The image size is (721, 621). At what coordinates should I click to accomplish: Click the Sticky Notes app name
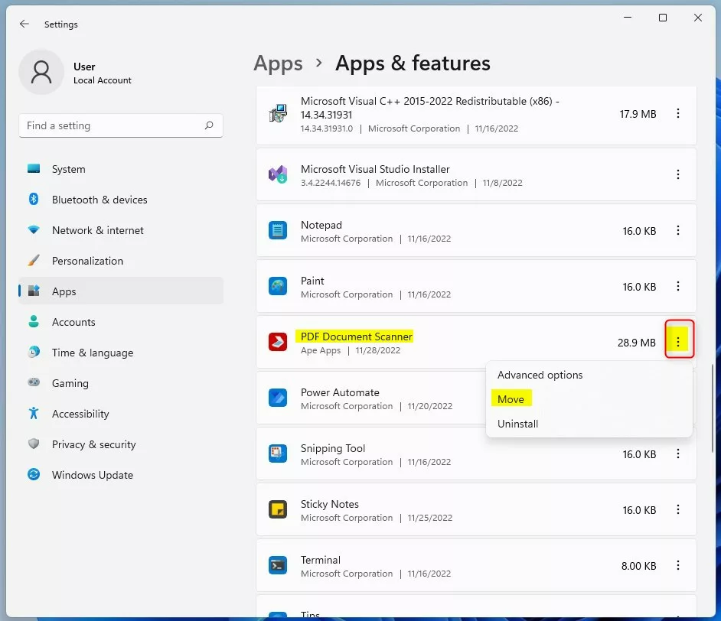click(329, 504)
